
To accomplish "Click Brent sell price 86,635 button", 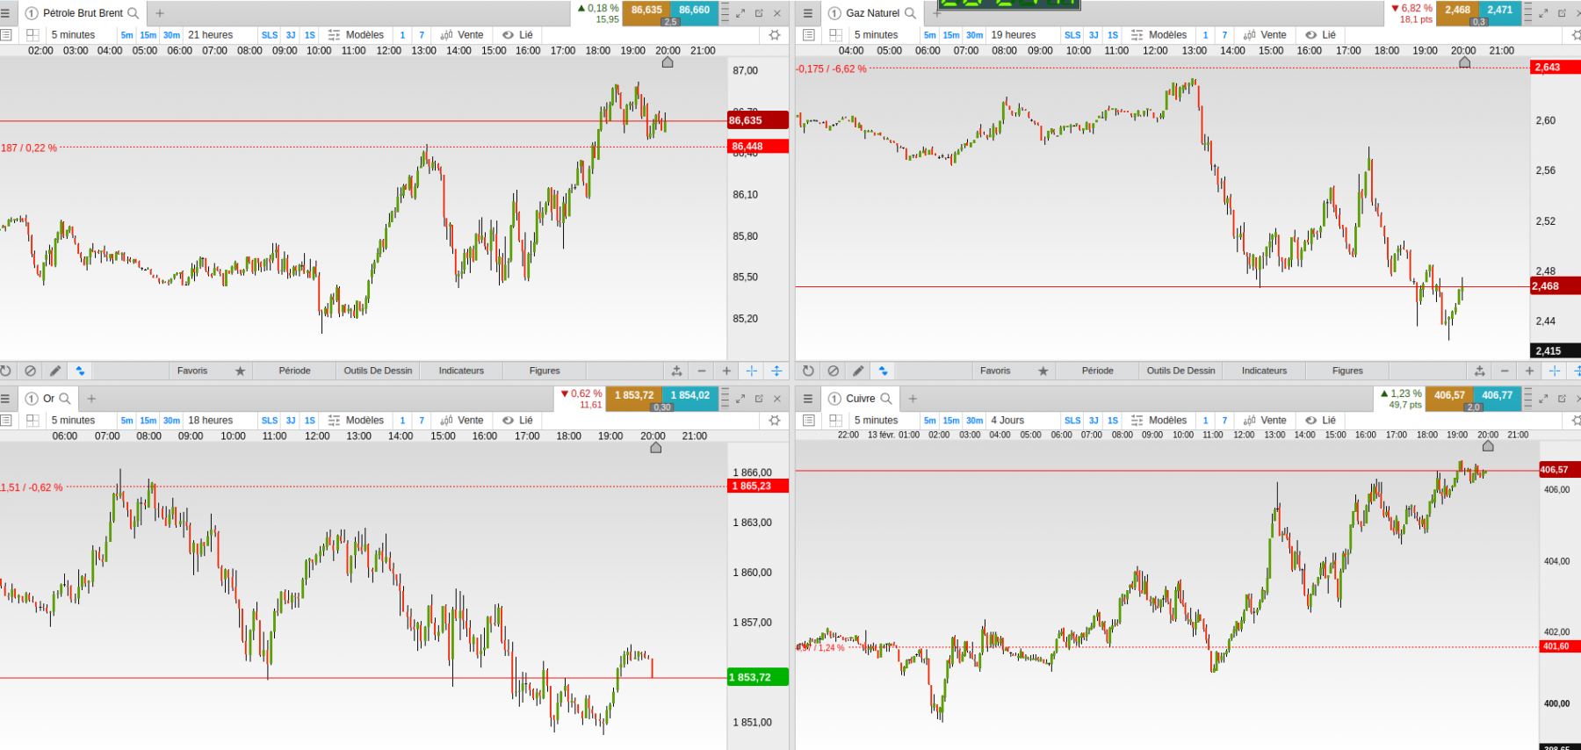I will click(646, 11).
